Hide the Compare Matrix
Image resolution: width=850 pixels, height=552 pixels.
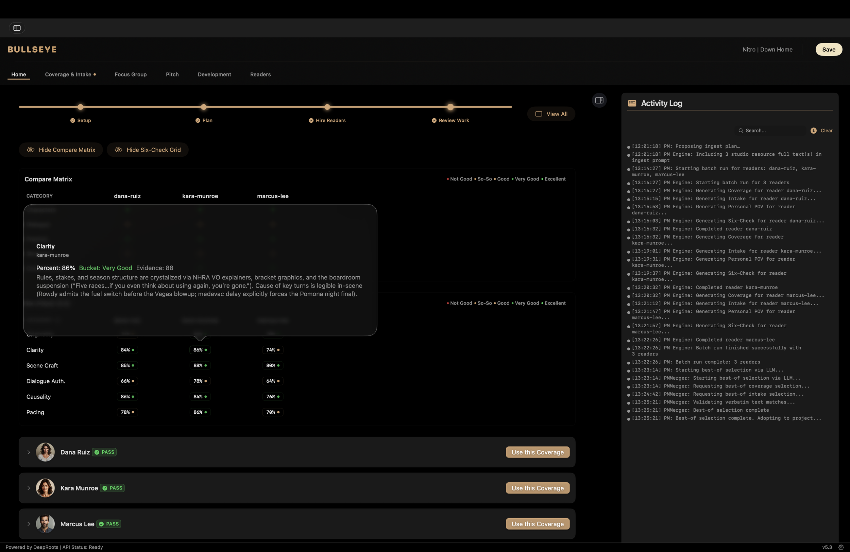pos(61,150)
